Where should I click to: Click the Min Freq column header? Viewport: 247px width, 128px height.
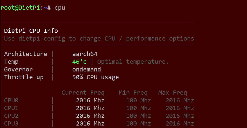point(133,93)
